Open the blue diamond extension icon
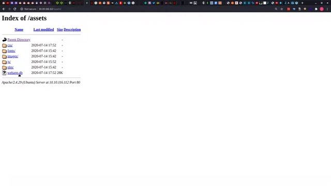331x186 pixels. coord(294,9)
